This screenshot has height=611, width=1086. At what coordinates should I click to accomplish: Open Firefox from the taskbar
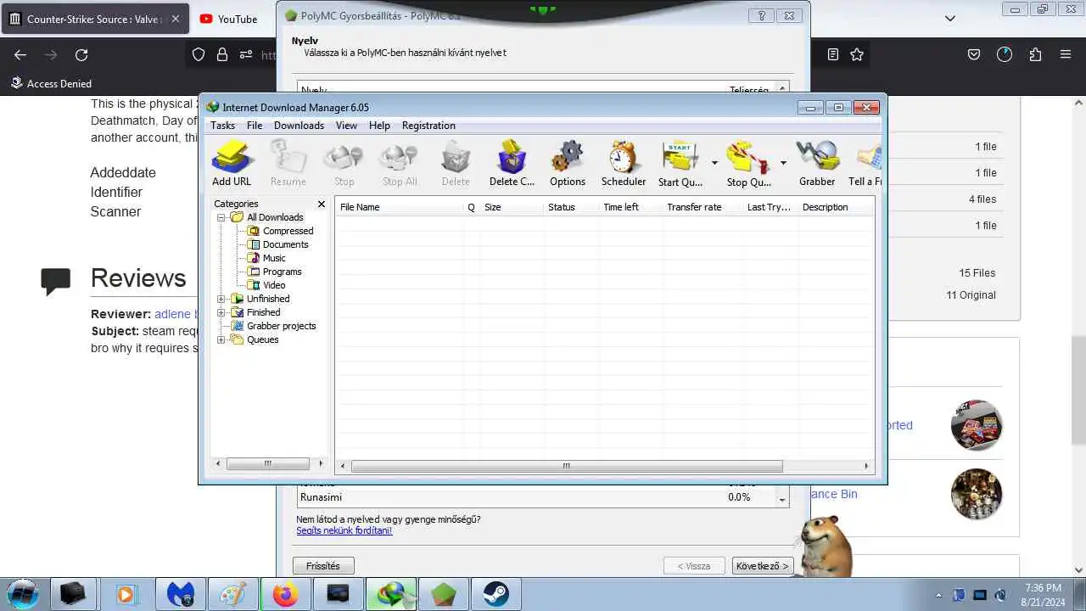click(285, 594)
